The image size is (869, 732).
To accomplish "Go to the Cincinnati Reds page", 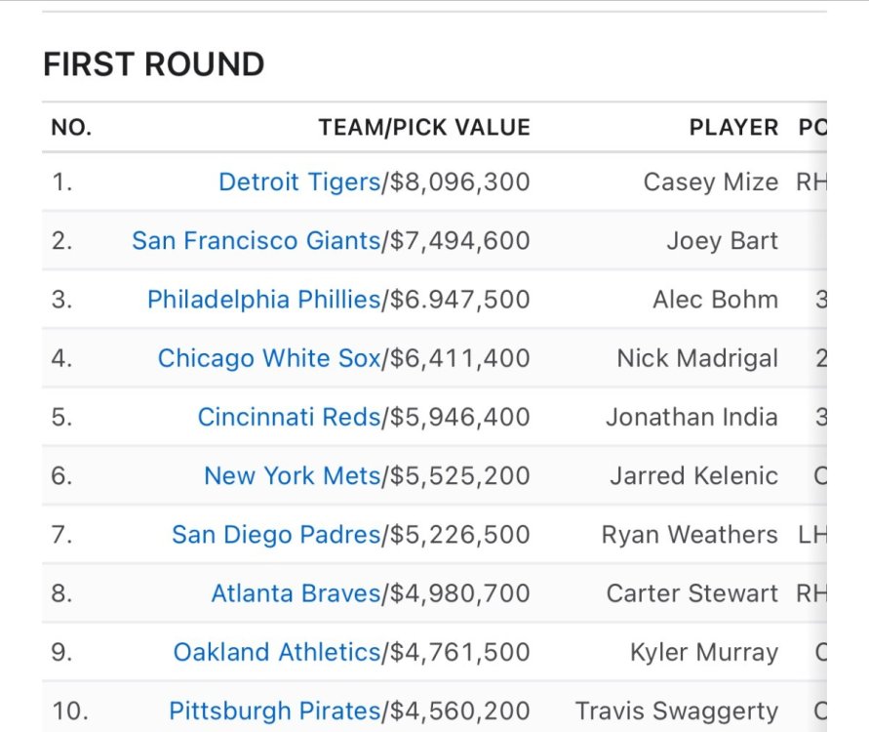I will pos(289,418).
